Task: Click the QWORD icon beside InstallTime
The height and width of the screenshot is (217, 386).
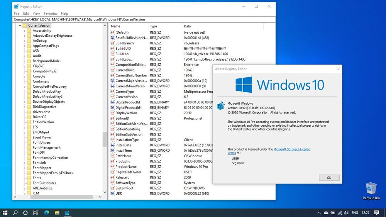Action: 112,150
